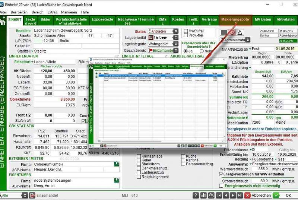Open the Coloseum GmbH firma link icon
Screen dimensions: 298x200
coord(117,164)
